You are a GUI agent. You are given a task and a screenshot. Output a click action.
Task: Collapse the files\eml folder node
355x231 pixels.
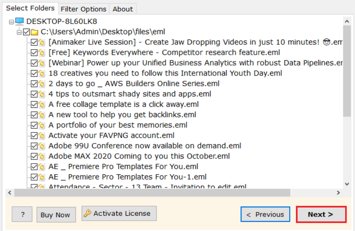(x=19, y=32)
